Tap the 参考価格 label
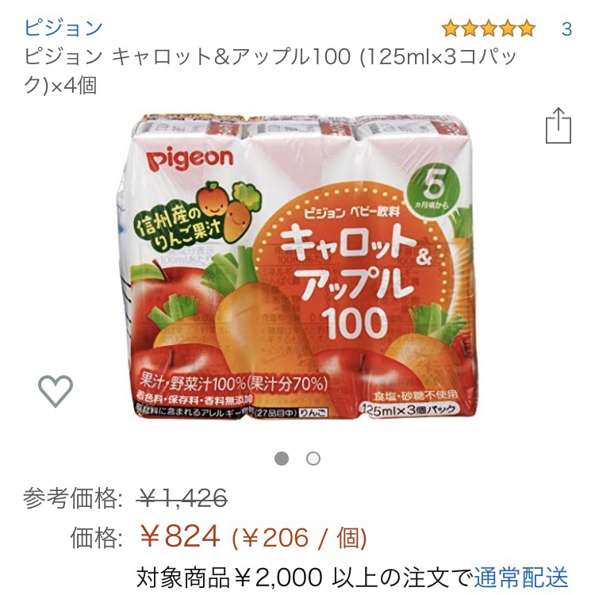Viewport: 595px width, 595px height. coord(72,498)
